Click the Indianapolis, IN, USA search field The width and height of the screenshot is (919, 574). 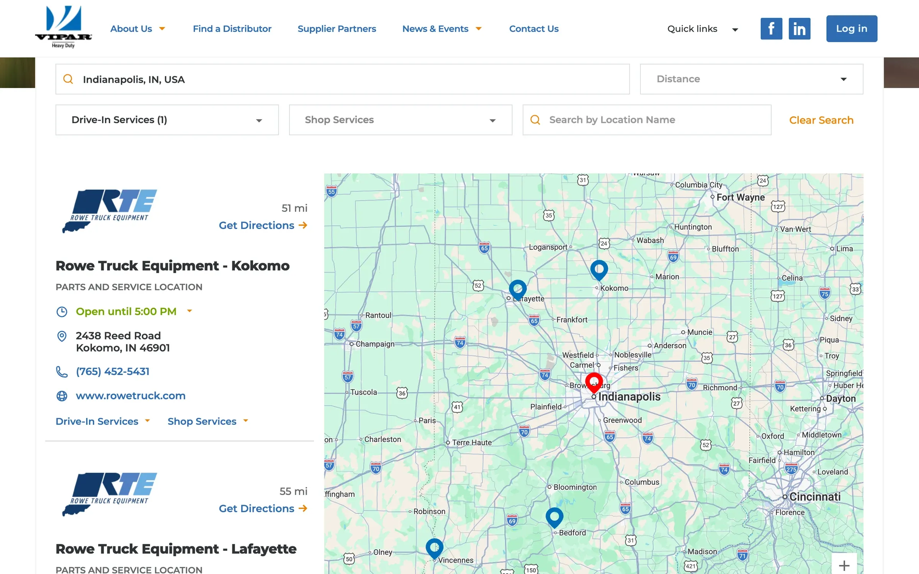pyautogui.click(x=342, y=79)
